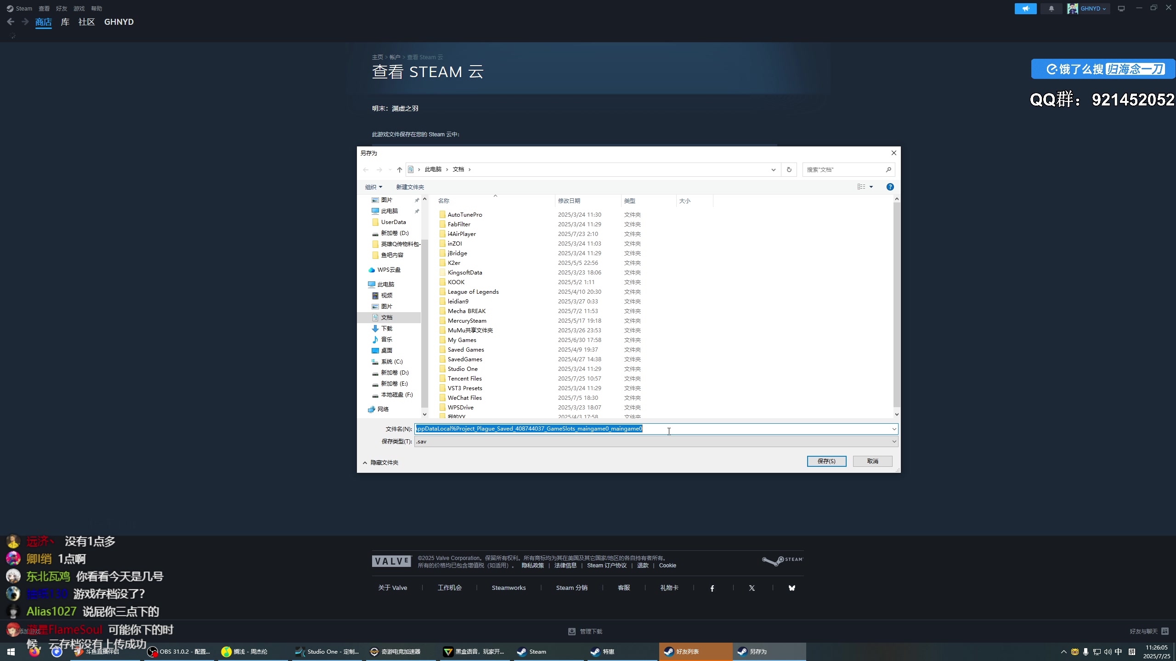Go up one folder in Save As dialog
The image size is (1176, 661).
tap(400, 169)
